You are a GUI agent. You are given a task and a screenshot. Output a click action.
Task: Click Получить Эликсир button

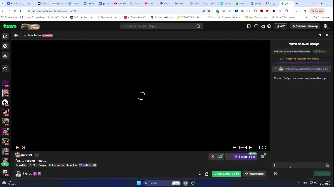[305, 26]
